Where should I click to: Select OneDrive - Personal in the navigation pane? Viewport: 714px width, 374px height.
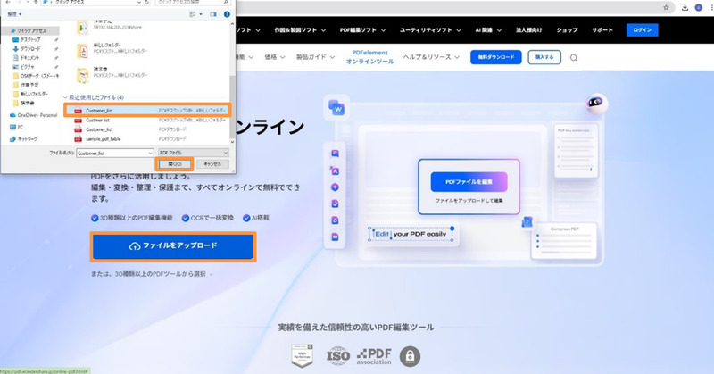click(33, 115)
